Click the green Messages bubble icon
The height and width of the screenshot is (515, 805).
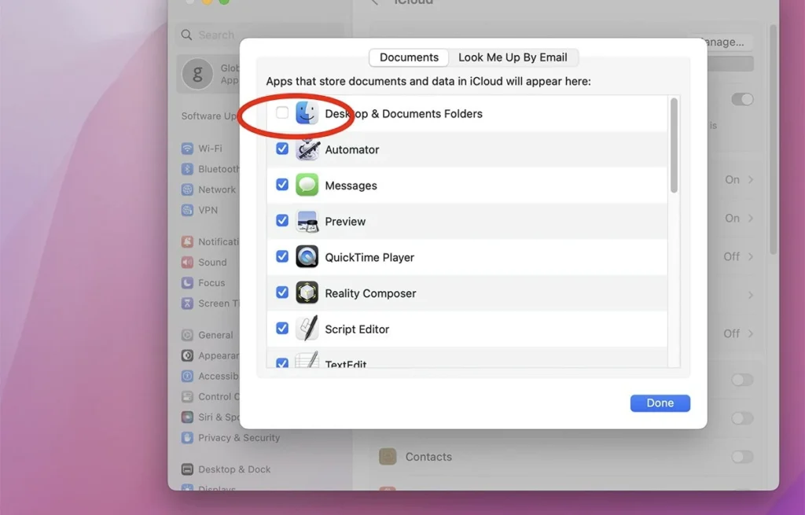(307, 185)
